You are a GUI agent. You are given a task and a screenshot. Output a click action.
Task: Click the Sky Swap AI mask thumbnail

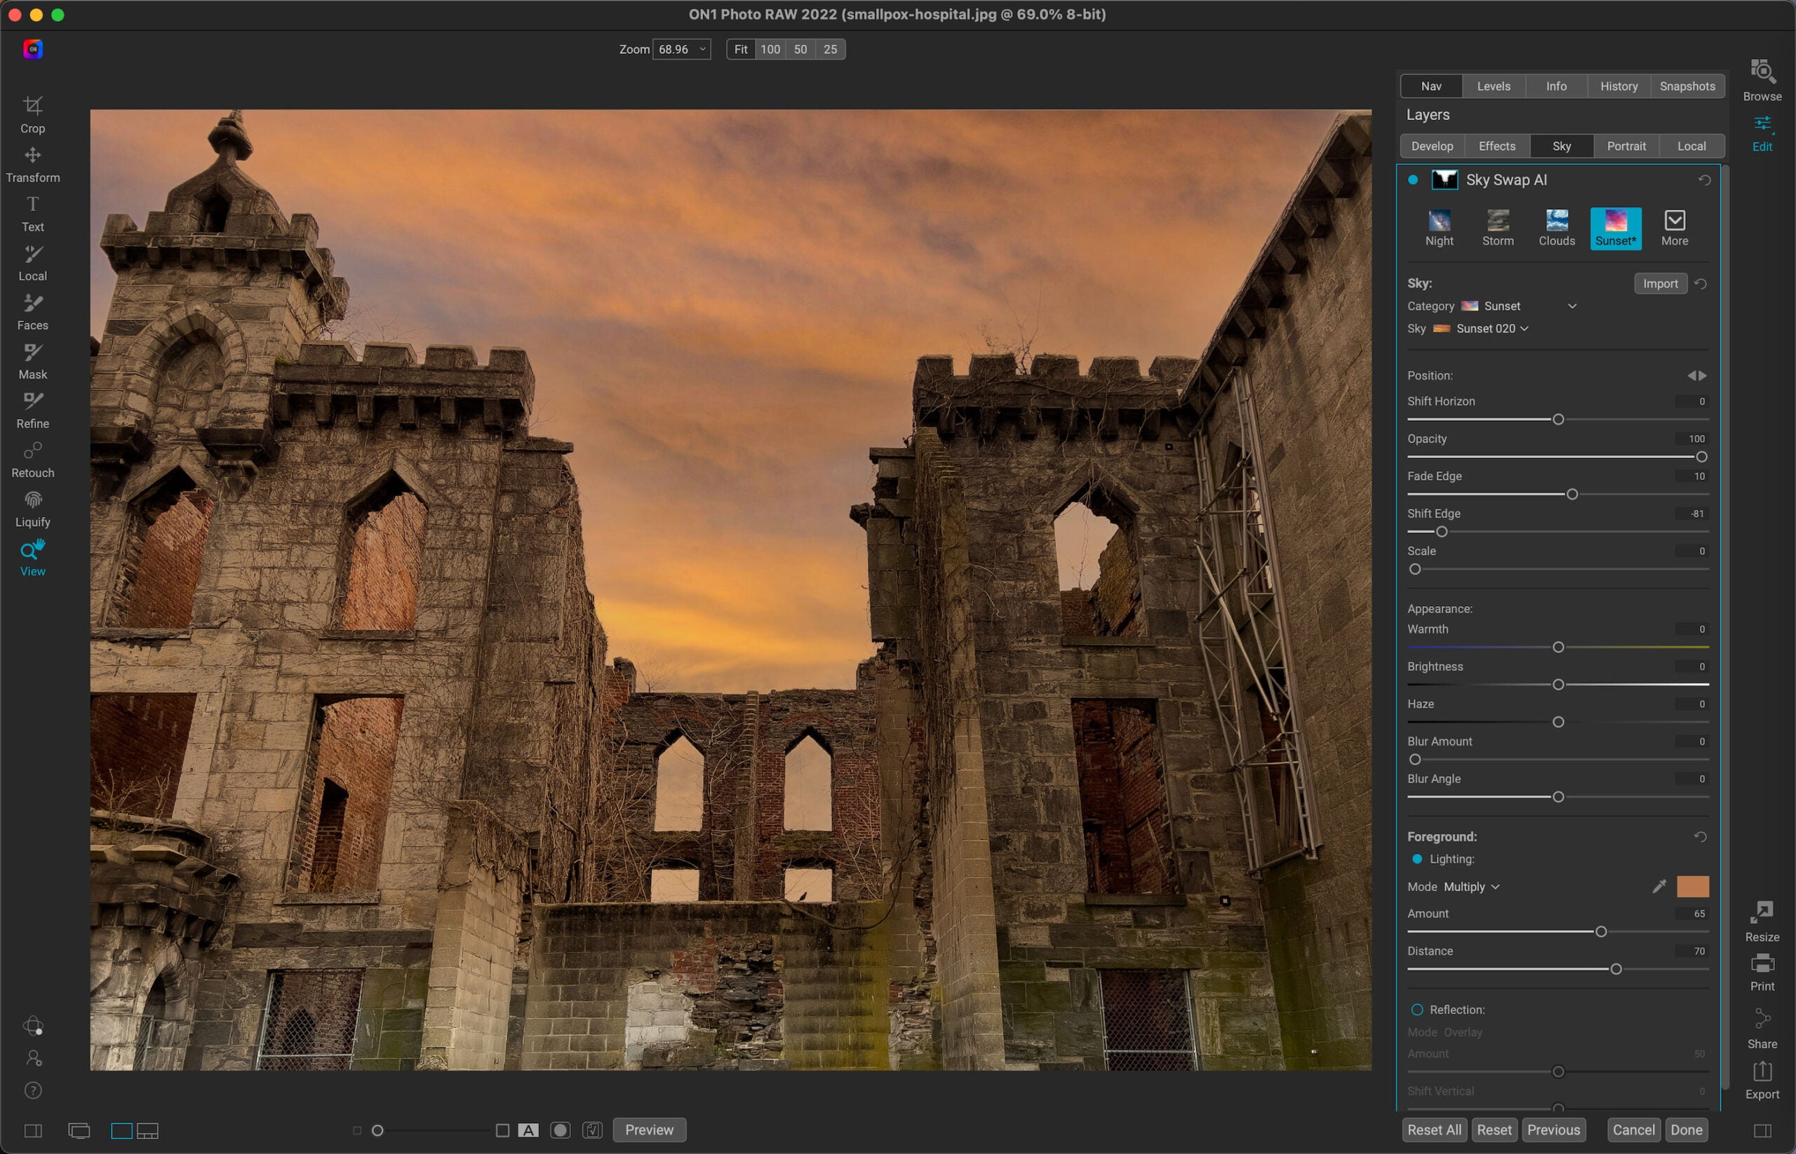[x=1444, y=180]
